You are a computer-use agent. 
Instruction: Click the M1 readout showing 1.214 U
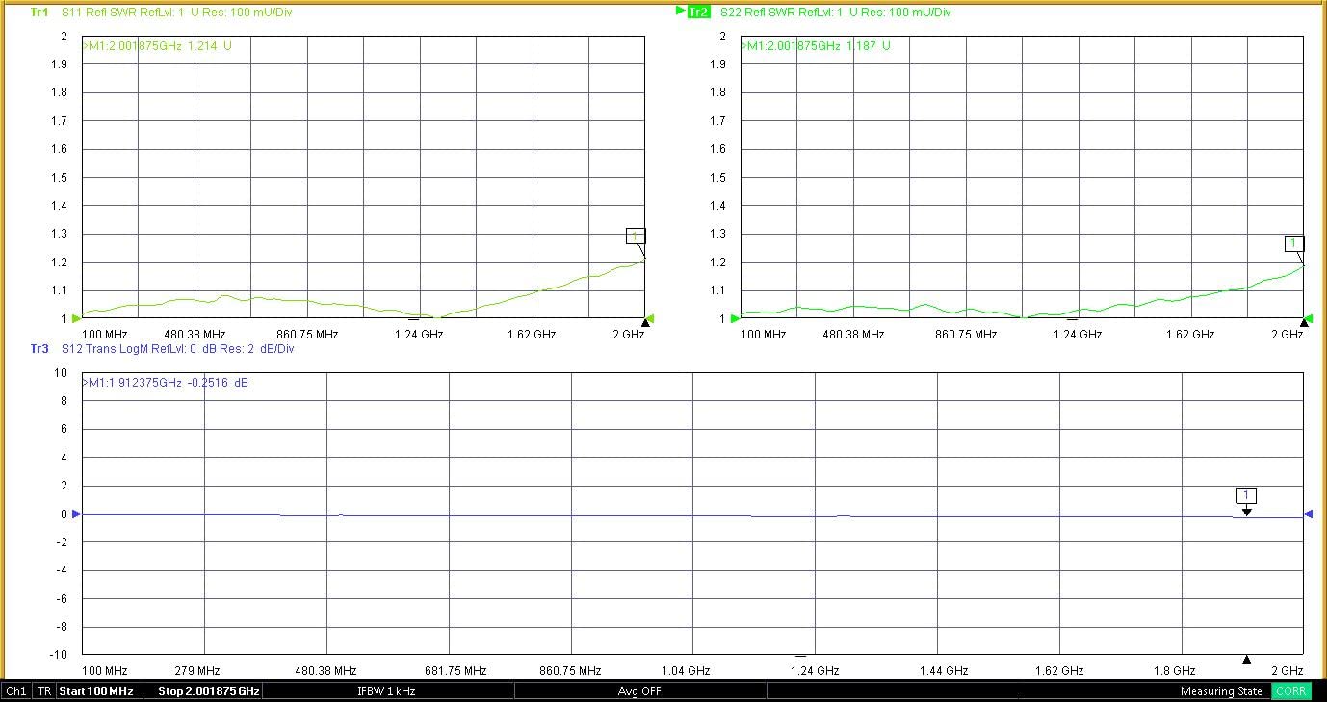157,45
